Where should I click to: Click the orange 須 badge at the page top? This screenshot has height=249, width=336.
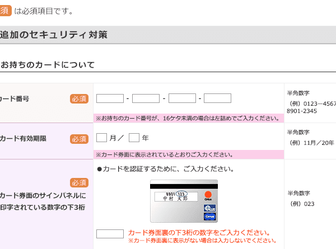[x=4, y=11]
